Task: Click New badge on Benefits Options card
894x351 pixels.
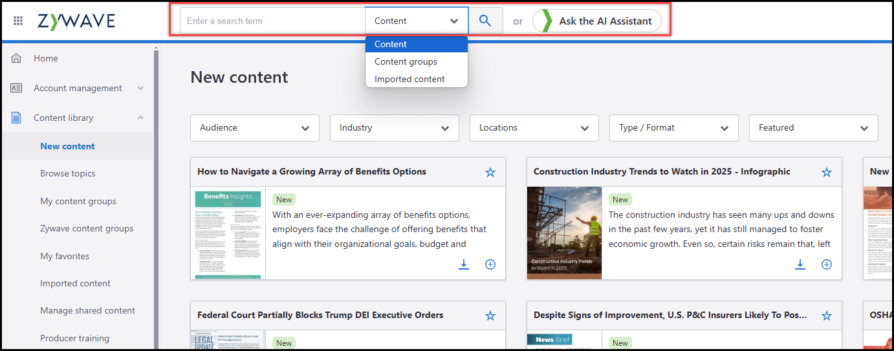Action: coord(284,200)
